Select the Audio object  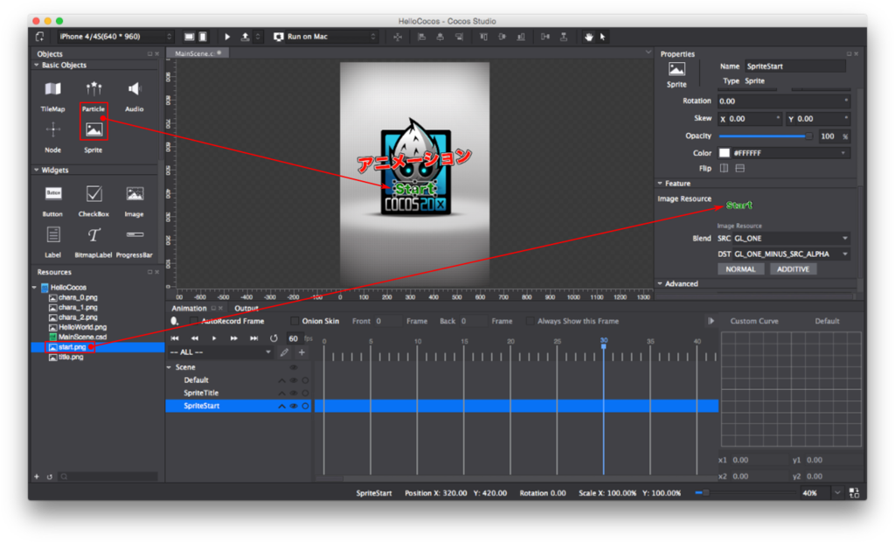click(x=134, y=95)
